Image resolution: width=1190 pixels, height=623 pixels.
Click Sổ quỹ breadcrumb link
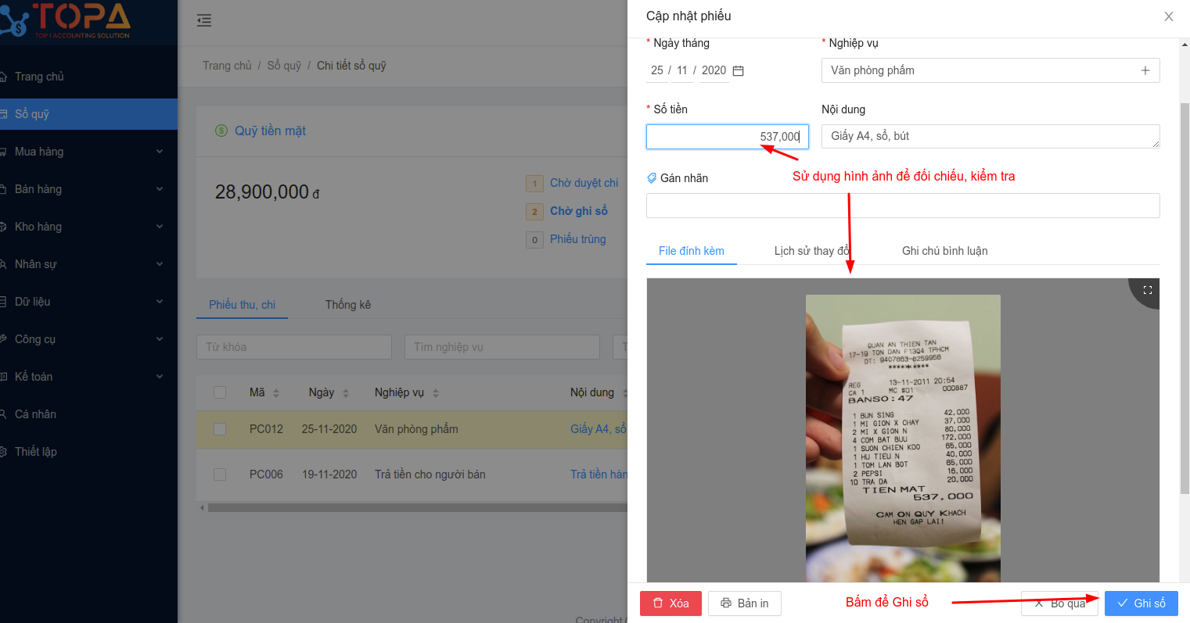click(x=284, y=66)
